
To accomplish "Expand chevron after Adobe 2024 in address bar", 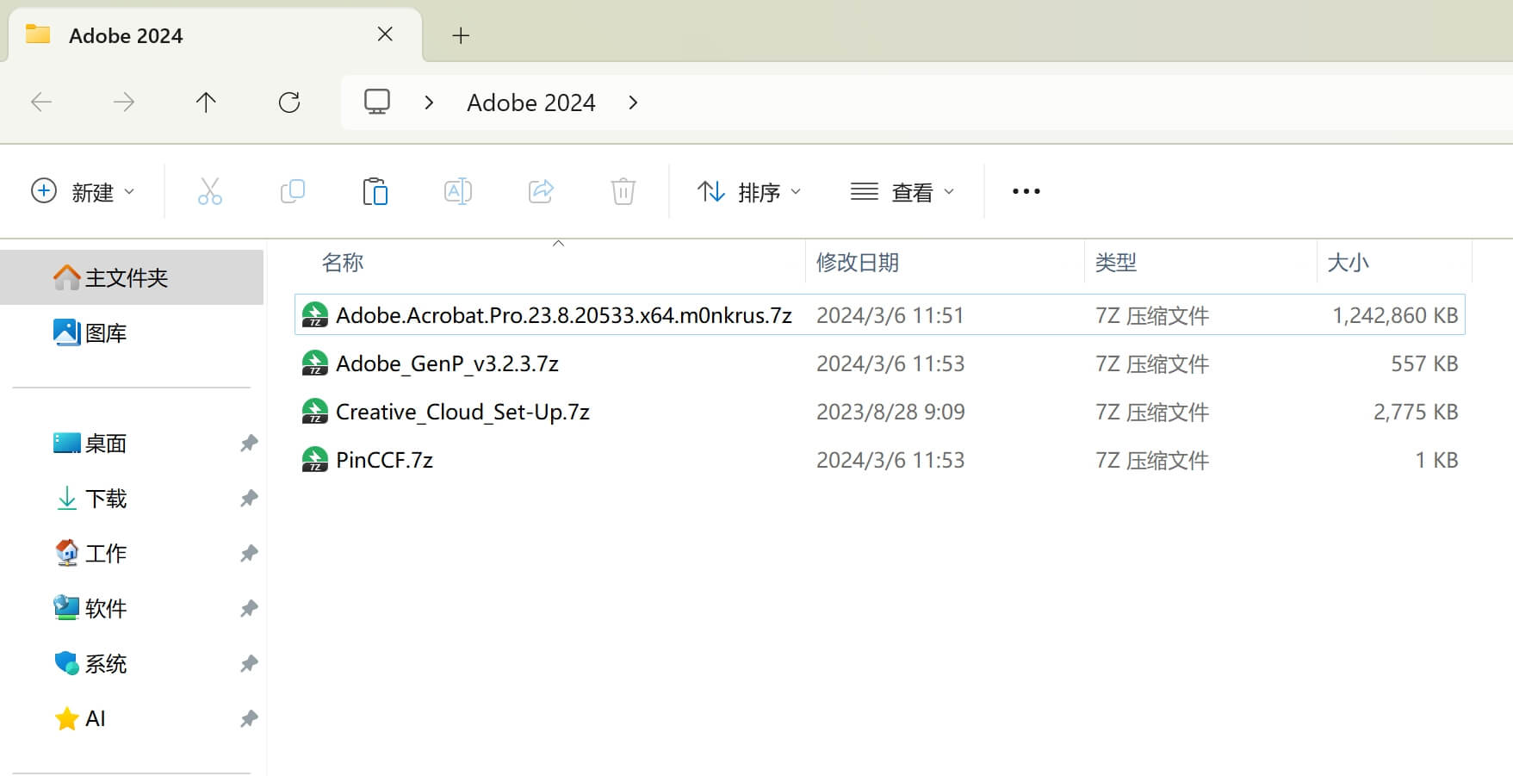I will 633,102.
